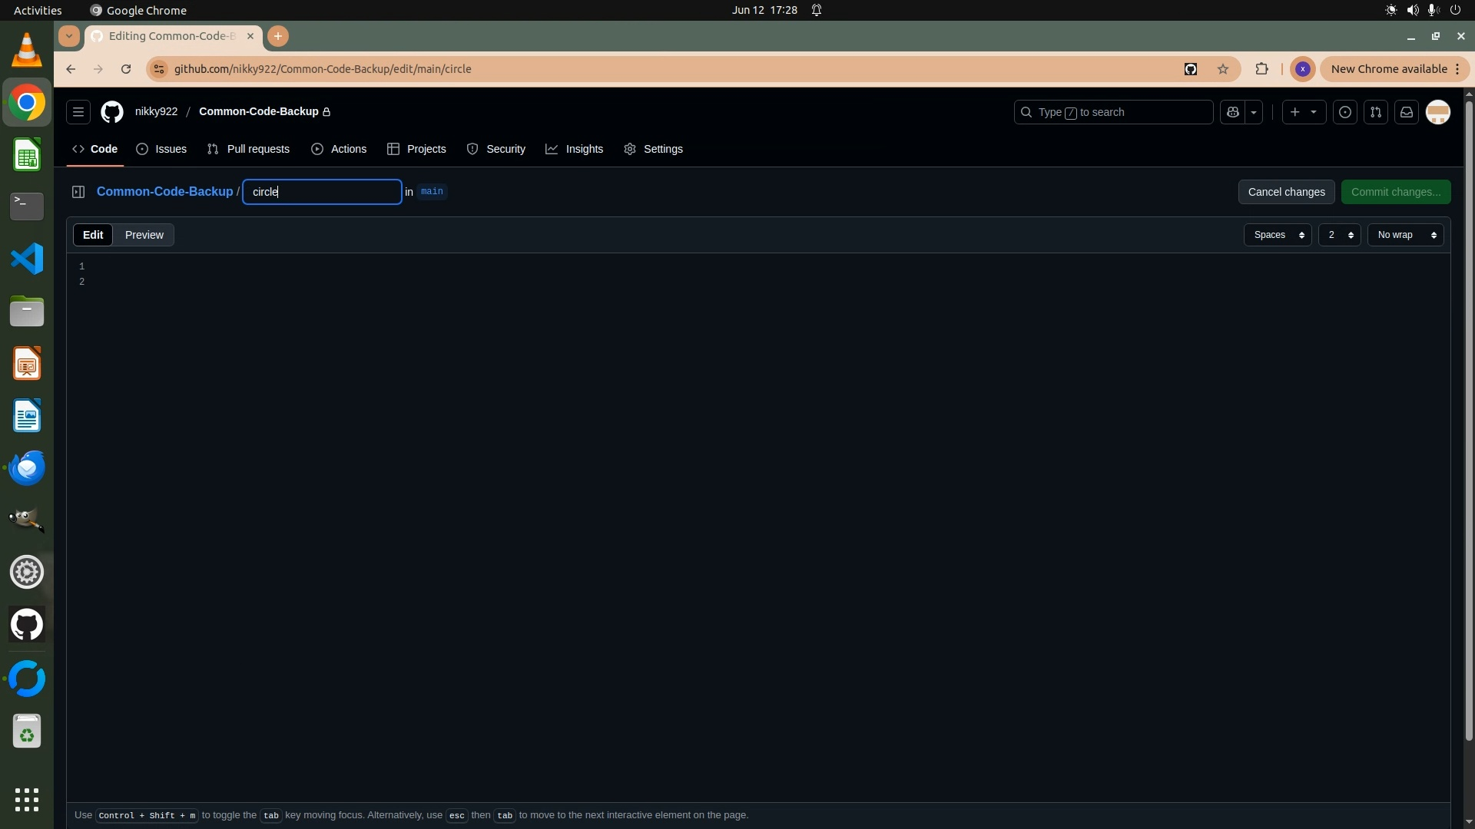Open the issues icon in the header

[x=1344, y=112]
